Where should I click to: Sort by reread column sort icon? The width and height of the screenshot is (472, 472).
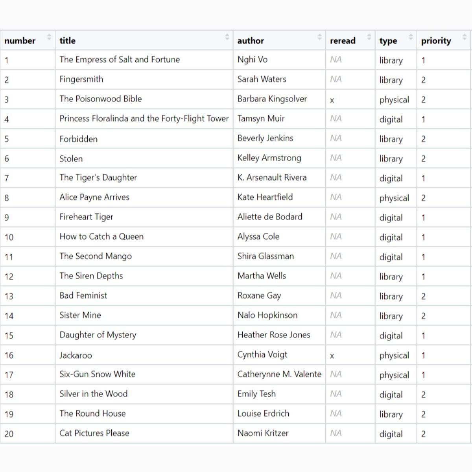(x=369, y=37)
